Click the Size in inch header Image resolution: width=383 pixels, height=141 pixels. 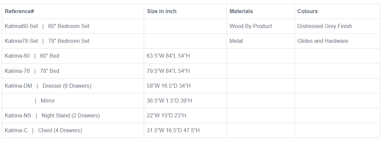coord(162,11)
